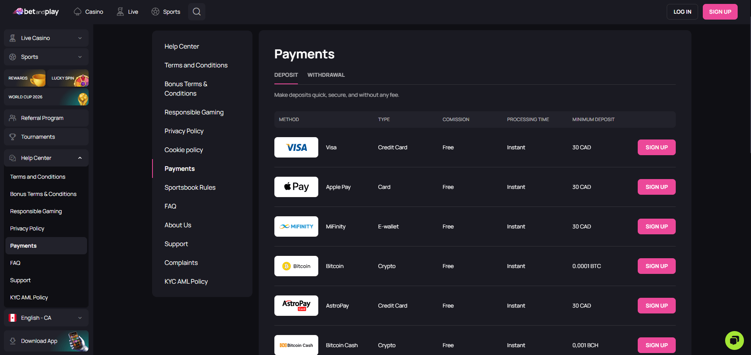Expand the Sports sidebar chevron

click(80, 57)
